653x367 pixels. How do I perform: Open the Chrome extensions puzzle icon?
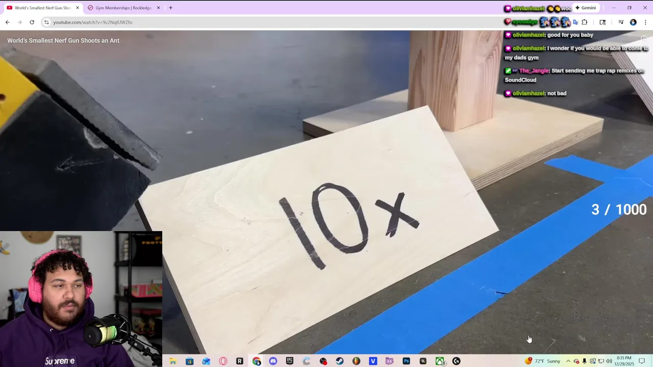point(585,22)
